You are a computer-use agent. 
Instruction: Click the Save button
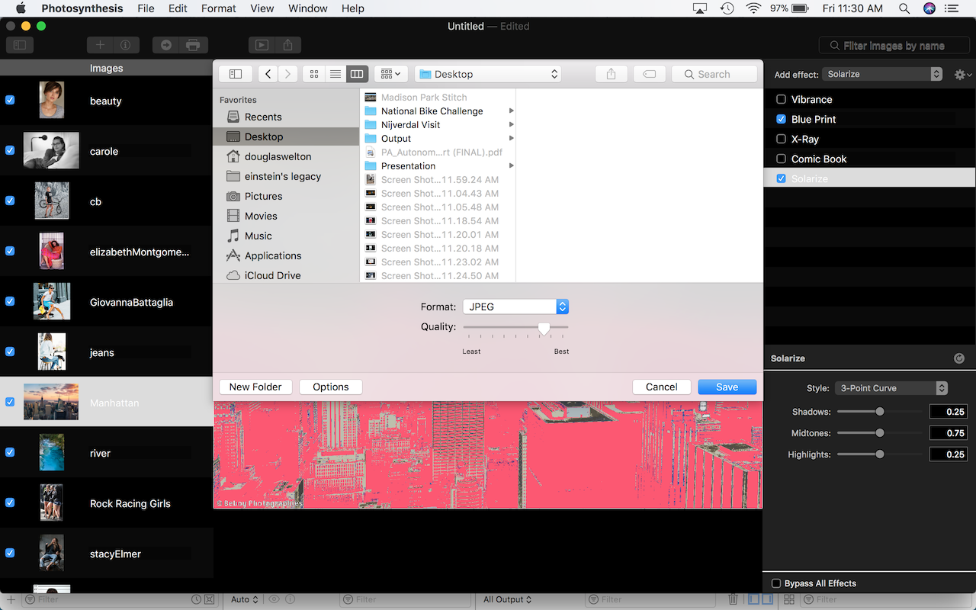coord(727,387)
